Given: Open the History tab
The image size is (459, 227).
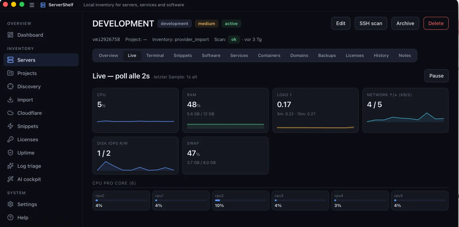Looking at the screenshot, I should coord(381,55).
